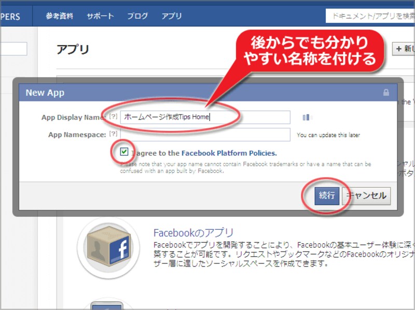Viewport: 415px width, 310px height.
Task: Open the アプリ menu item
Action: (172, 16)
